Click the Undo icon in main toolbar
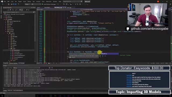The height and width of the screenshot is (97, 172). pyautogui.click(x=19, y=4)
